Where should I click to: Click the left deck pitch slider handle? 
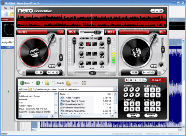coord(61,57)
